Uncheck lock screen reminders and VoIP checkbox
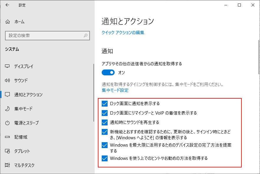Image resolution: width=260 pixels, height=174 pixels. pyautogui.click(x=105, y=113)
